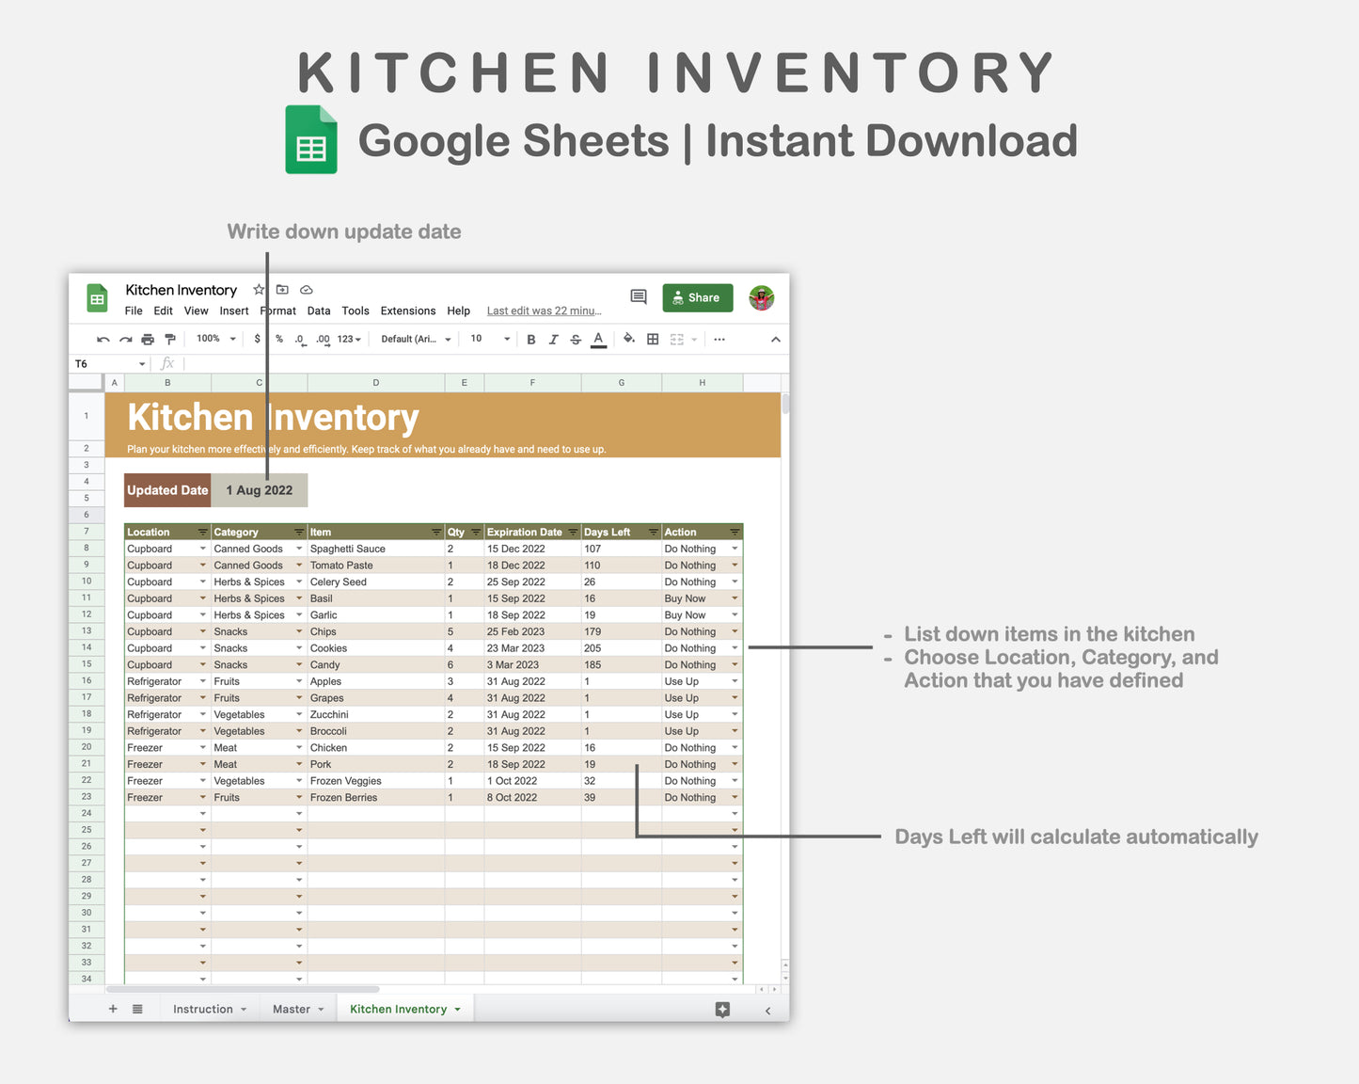Click the Format as currency icon
The image size is (1359, 1084).
(x=257, y=339)
